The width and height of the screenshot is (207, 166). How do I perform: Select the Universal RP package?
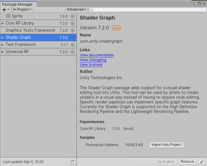(x=38, y=52)
